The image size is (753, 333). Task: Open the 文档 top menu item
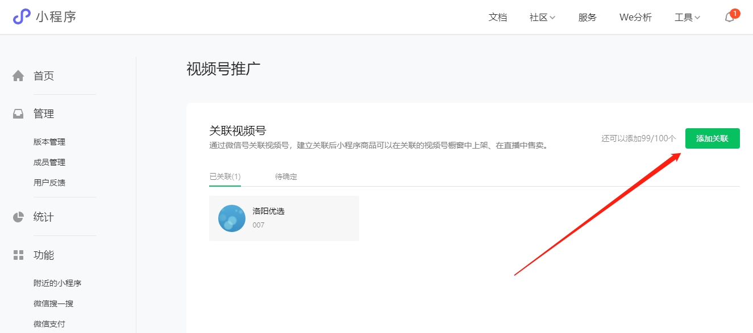point(498,18)
